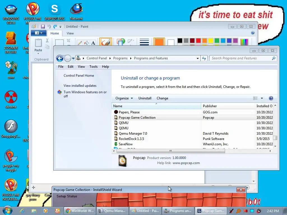
Task: Select the Brushes tool in Paint
Action: [x=106, y=42]
